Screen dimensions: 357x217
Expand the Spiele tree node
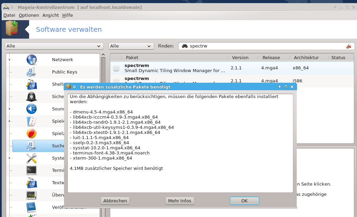pyautogui.click(x=9, y=121)
